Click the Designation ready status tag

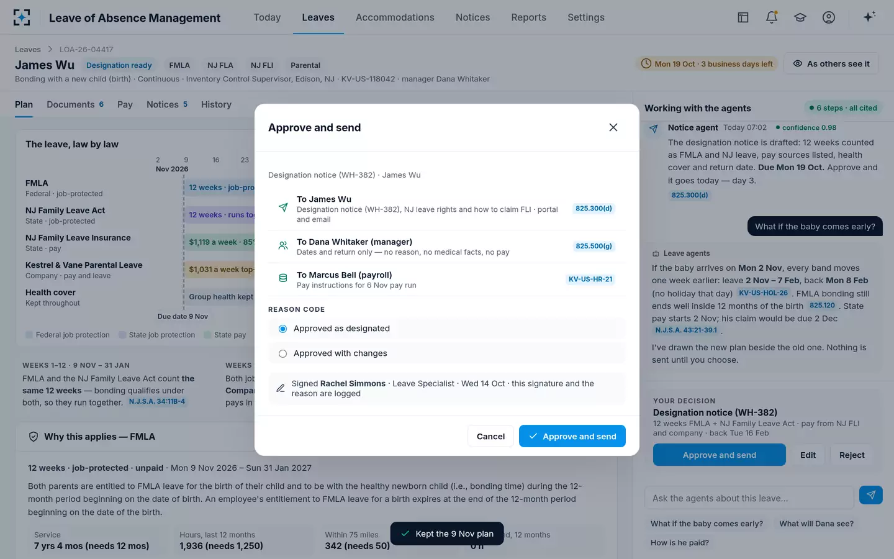pos(119,65)
